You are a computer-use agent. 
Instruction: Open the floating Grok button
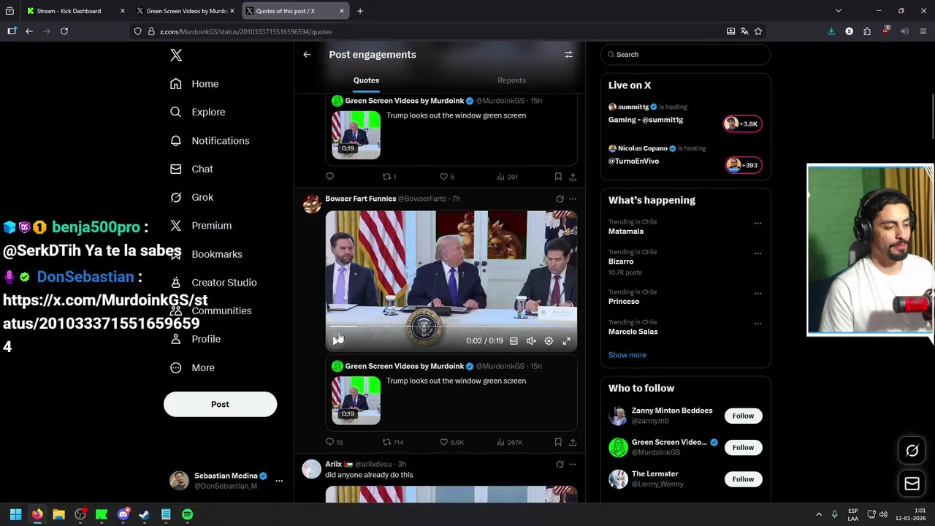[x=912, y=451]
